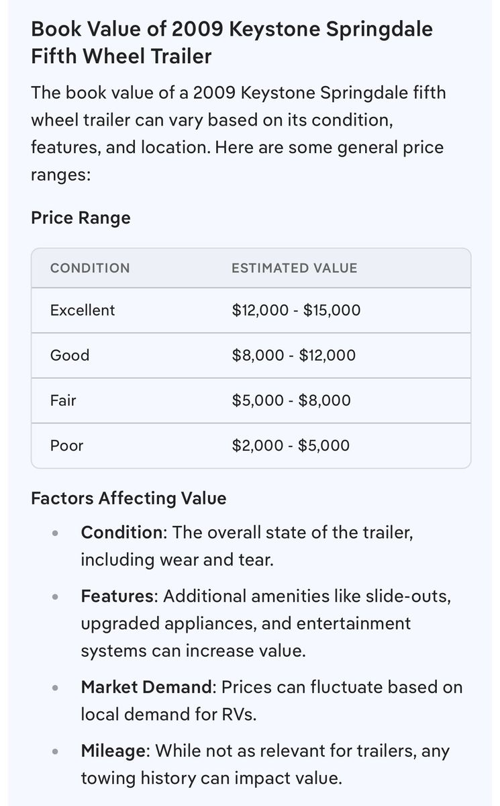Click the intro paragraph about book value
This screenshot has width=500, height=806.
pos(238,134)
